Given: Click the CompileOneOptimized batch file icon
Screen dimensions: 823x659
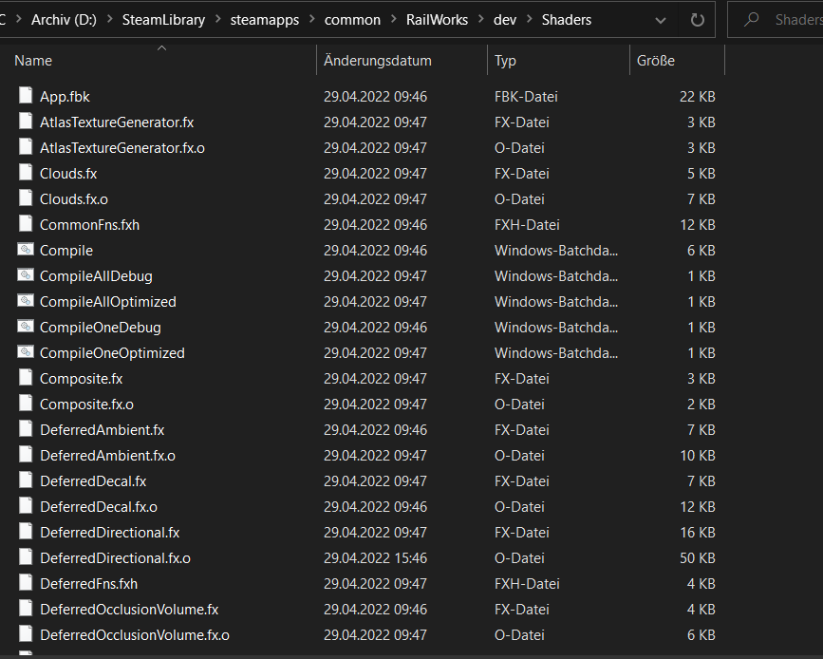Looking at the screenshot, I should (26, 353).
